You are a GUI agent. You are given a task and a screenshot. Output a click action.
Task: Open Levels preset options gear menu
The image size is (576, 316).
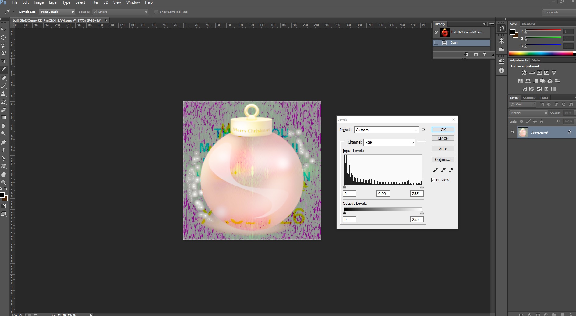[x=423, y=130]
